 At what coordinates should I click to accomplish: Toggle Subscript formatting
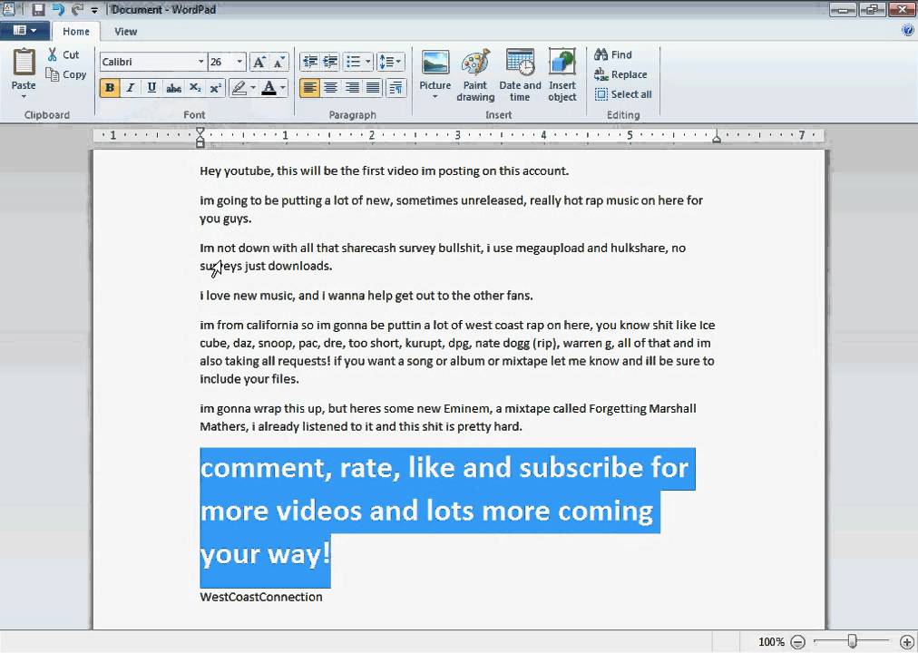[195, 88]
